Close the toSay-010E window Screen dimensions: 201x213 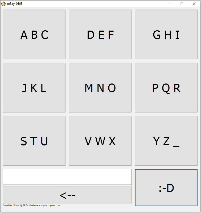(x=194, y=4)
